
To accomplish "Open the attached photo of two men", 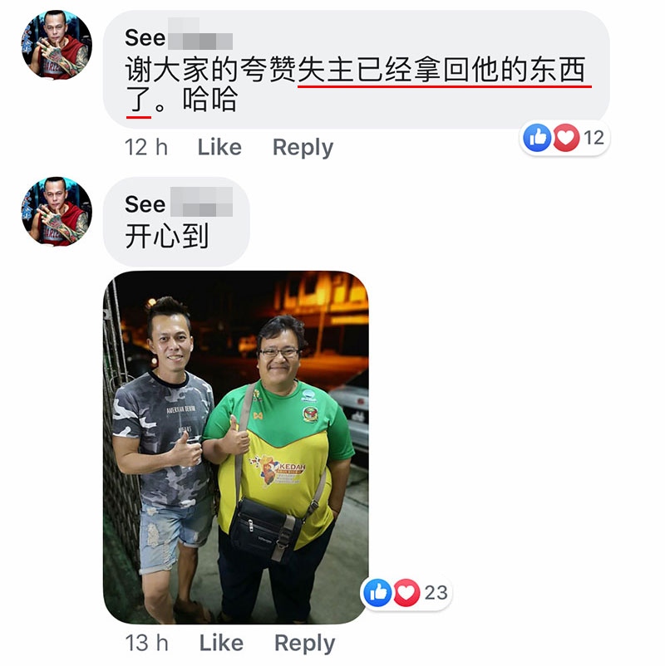I will [236, 448].
